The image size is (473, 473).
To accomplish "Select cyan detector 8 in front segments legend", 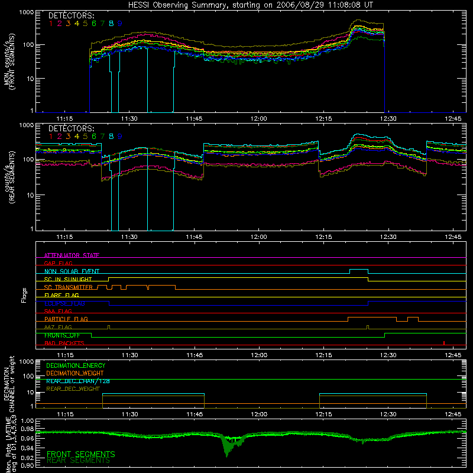I will click(111, 24).
